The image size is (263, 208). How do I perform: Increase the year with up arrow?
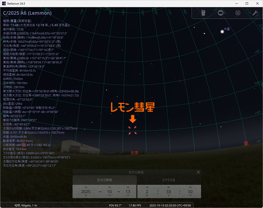(x=86, y=187)
